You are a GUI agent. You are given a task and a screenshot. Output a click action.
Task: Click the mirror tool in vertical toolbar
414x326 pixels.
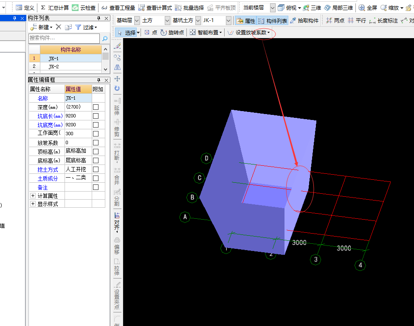(117, 67)
